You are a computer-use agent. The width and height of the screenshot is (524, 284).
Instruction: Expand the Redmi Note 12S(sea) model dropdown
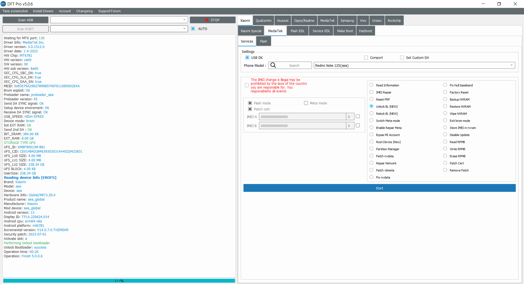[x=414, y=65]
